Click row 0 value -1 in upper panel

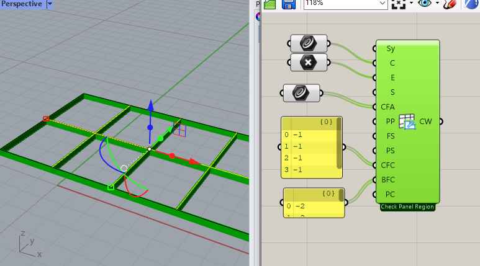(297, 135)
